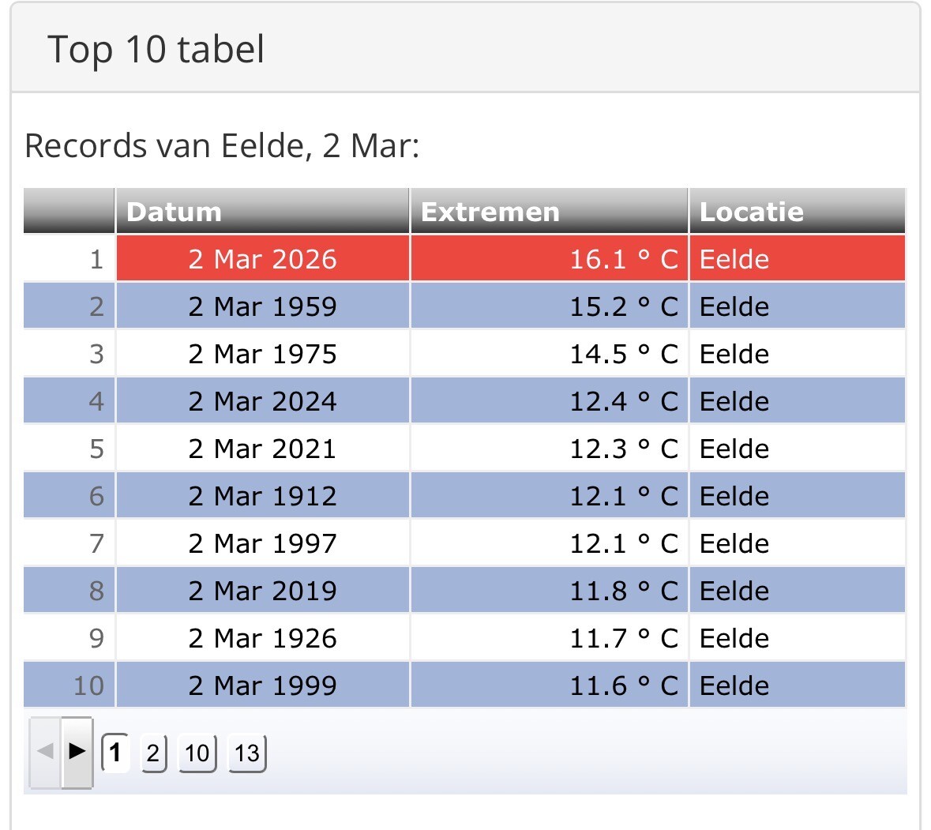
Task: Click rank 10 row 2 Mar 1999
Action: tap(262, 685)
